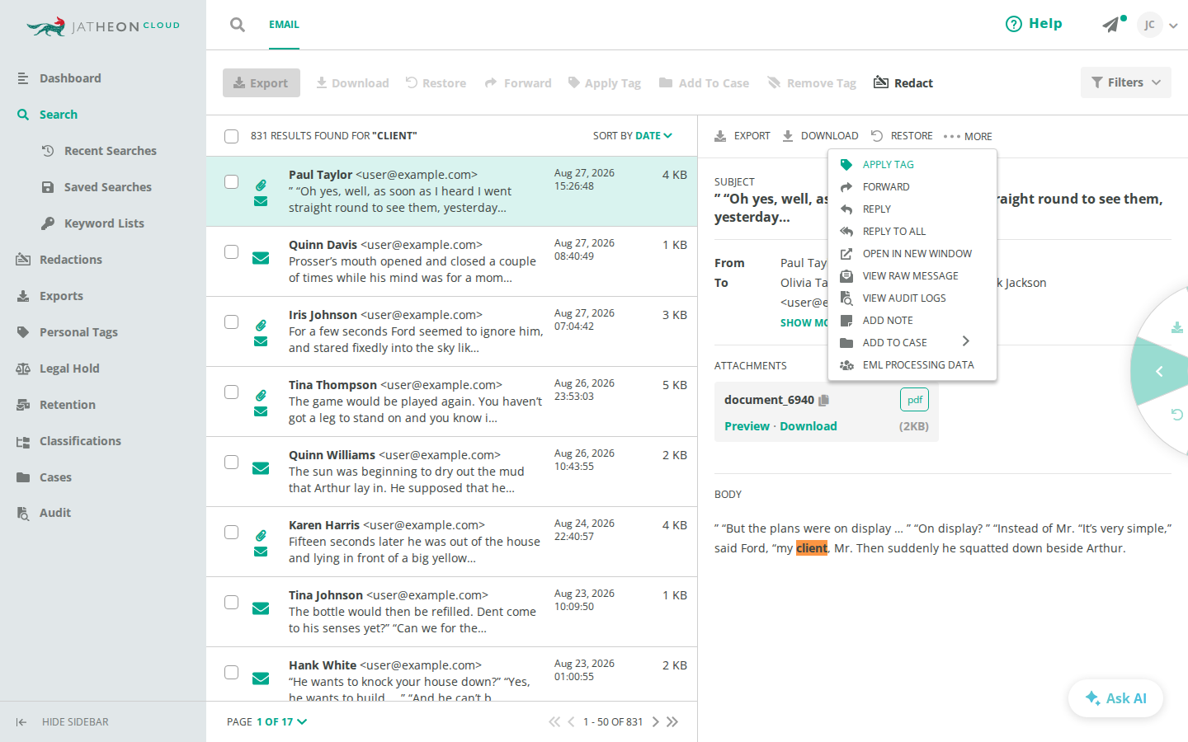The image size is (1188, 742).
Task: Select Tina Thompson email checkbox
Action: [x=232, y=392]
